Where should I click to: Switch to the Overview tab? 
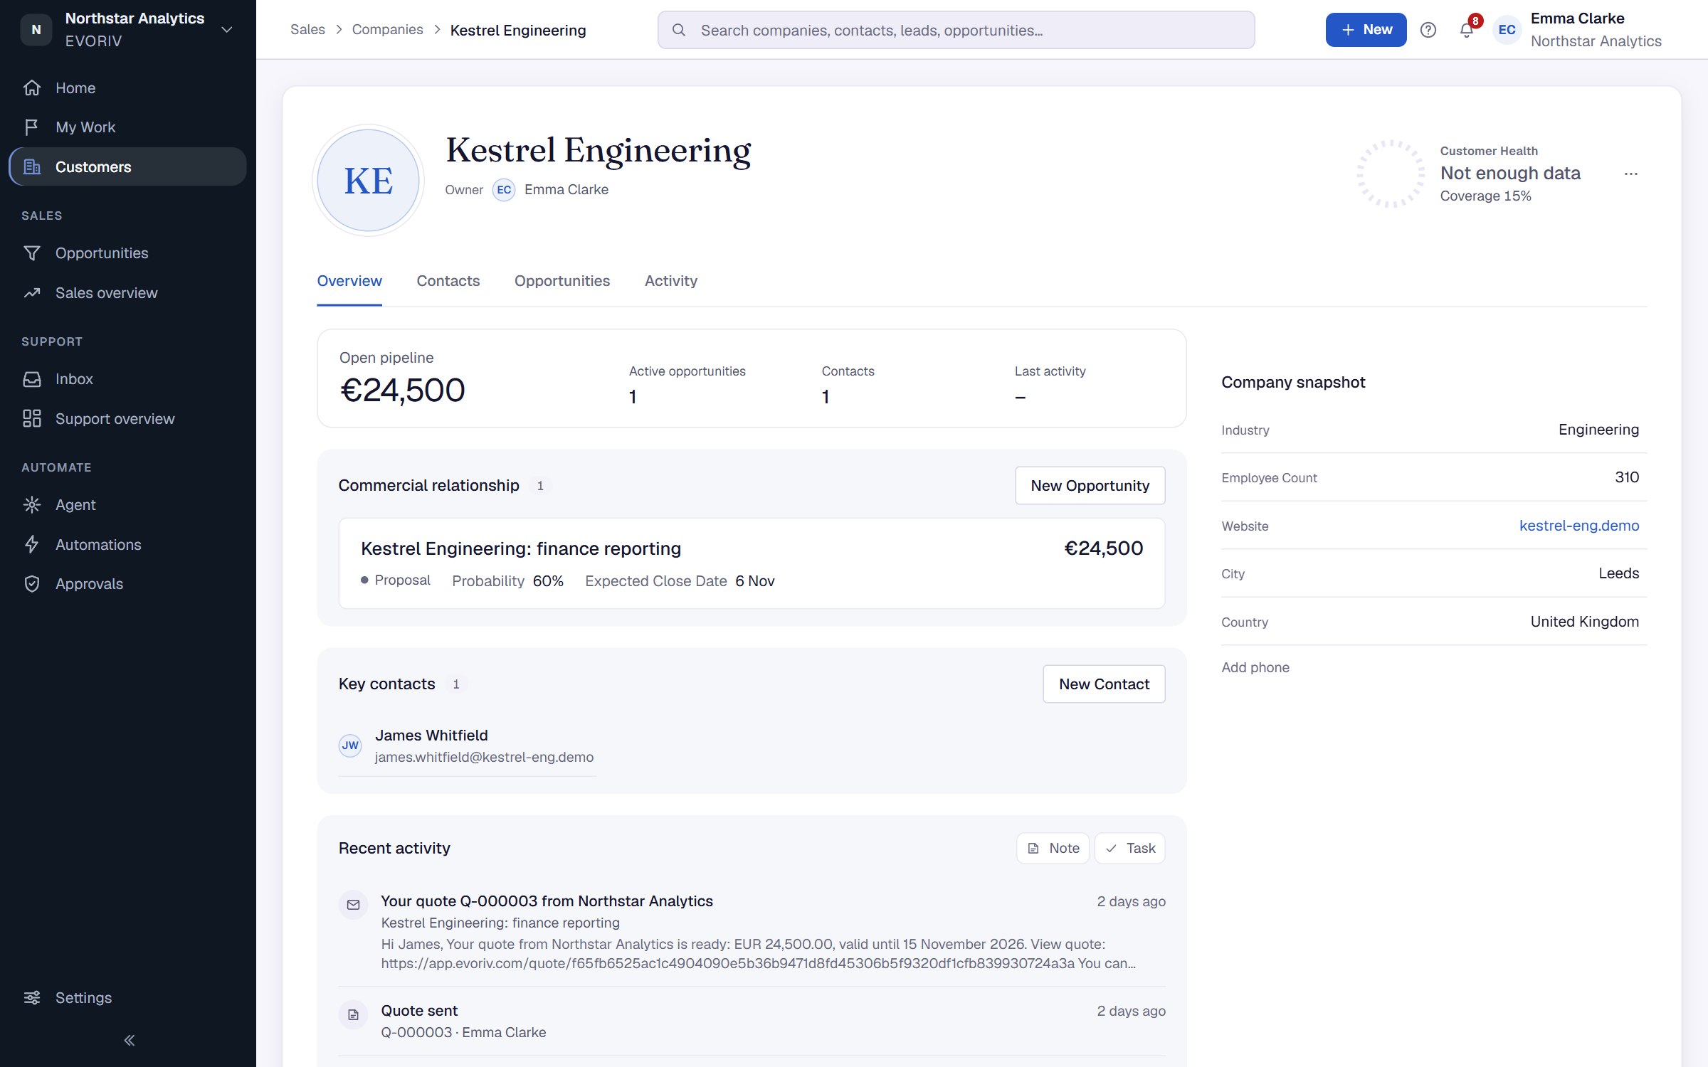[x=349, y=281]
